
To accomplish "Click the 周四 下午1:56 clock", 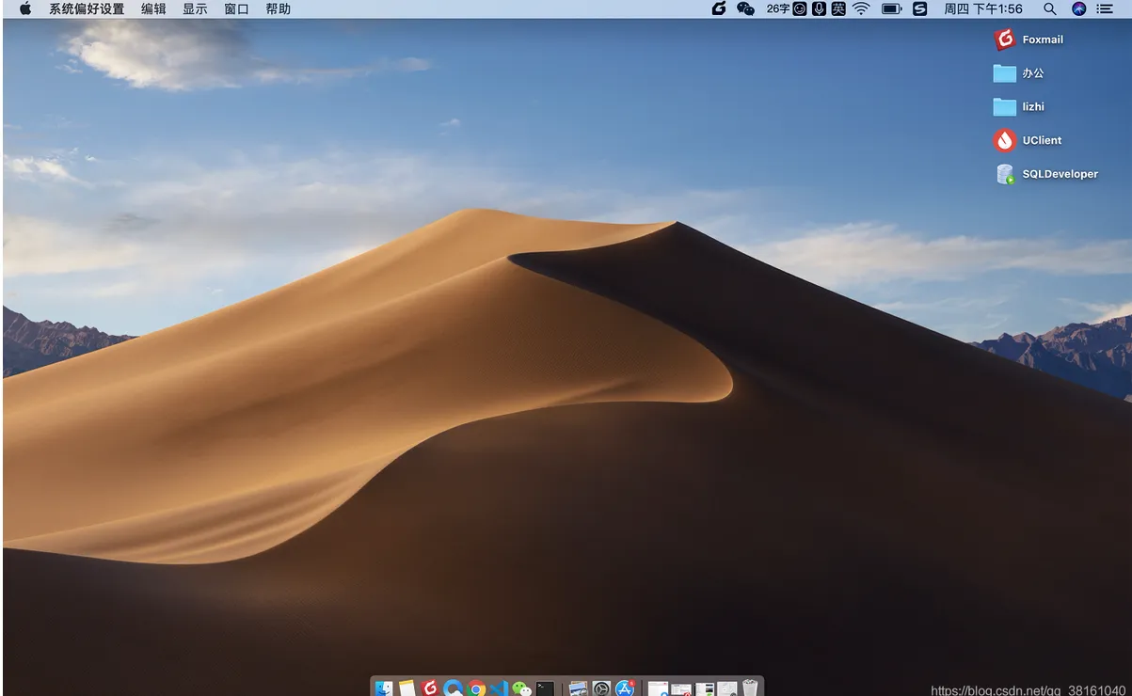I will (x=983, y=8).
